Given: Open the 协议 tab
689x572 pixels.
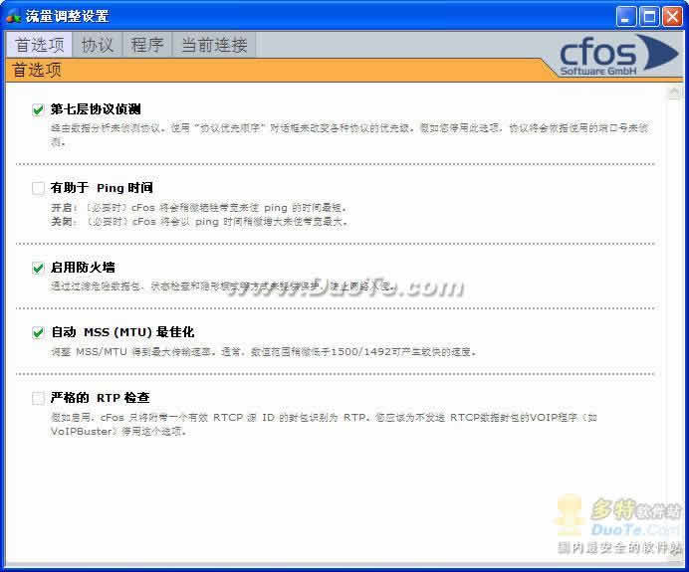Looking at the screenshot, I should coord(98,45).
